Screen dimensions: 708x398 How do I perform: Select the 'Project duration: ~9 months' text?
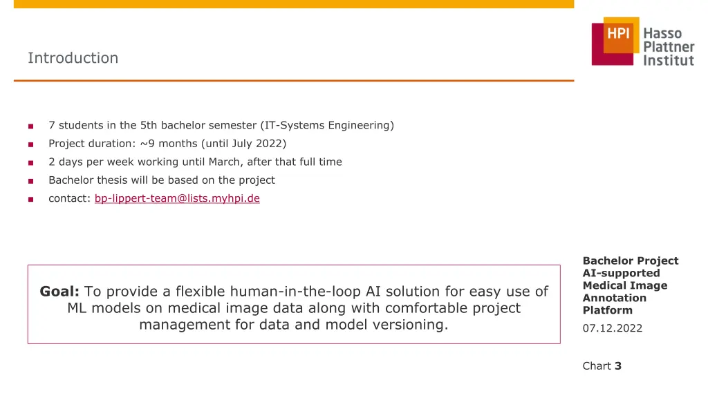coord(167,144)
